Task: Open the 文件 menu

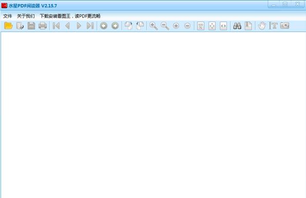Action: tap(7, 16)
